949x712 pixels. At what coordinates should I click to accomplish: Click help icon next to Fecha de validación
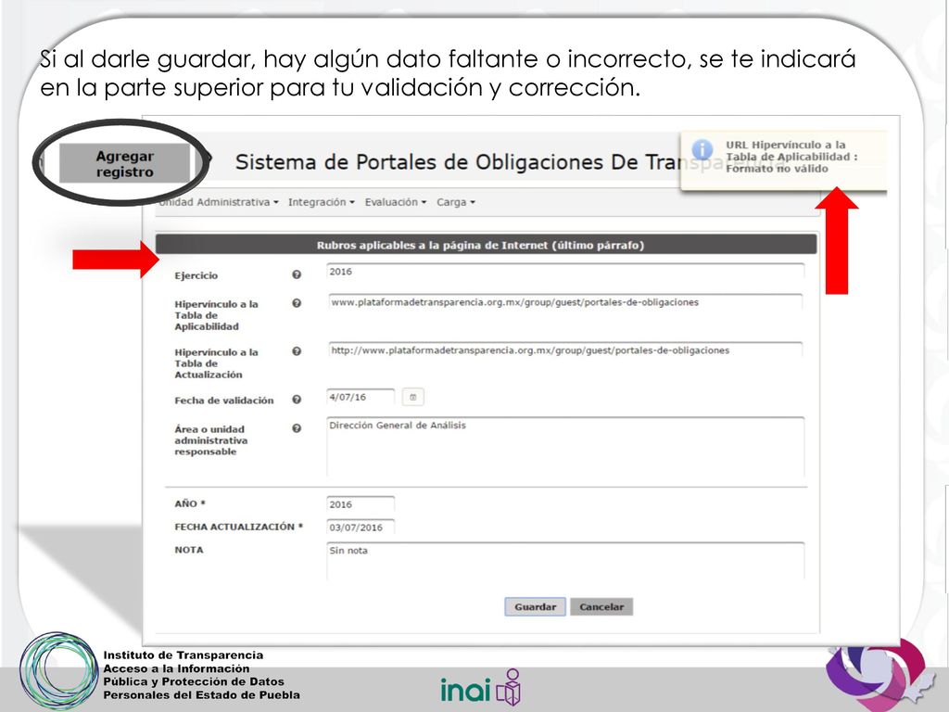(297, 400)
